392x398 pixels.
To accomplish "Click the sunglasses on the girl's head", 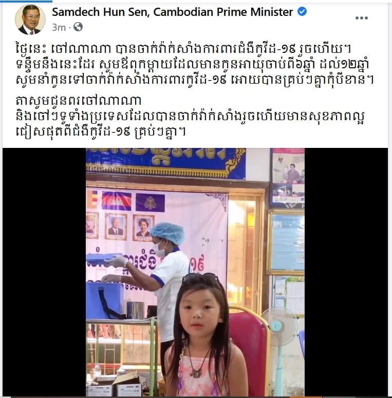I will [200, 278].
